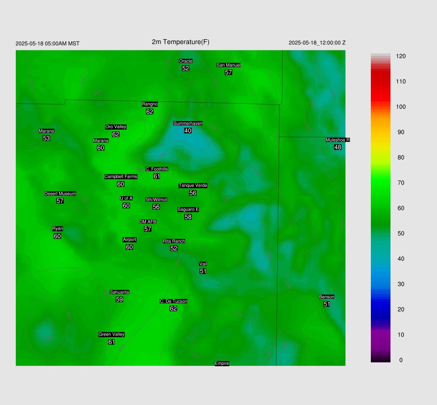Screen dimensions: 437x405
Task: Click the Vail station label
Action: click(x=203, y=264)
